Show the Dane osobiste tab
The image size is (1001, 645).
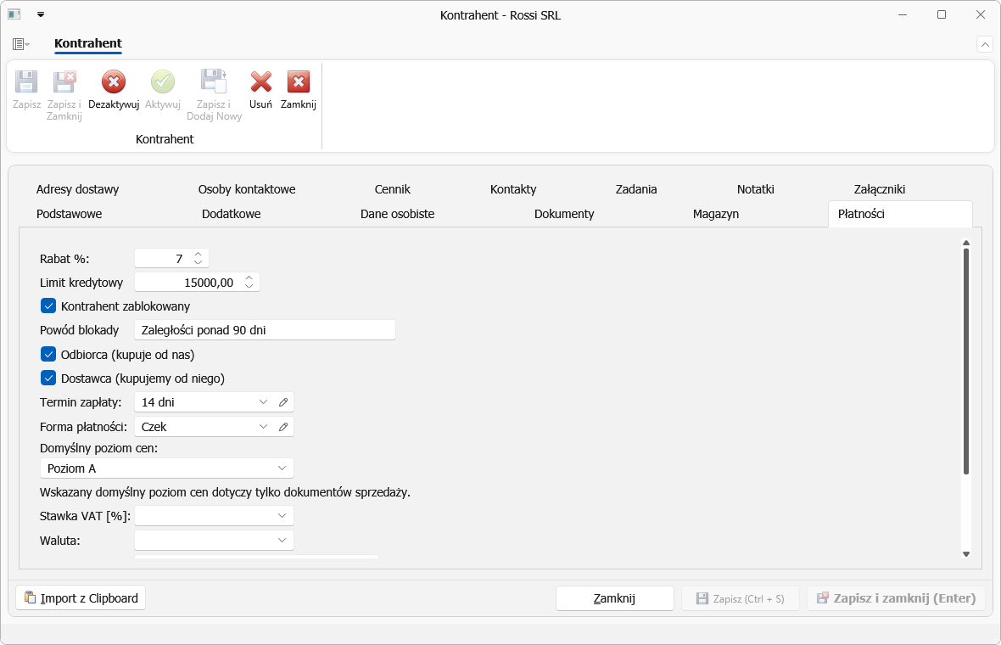point(397,214)
